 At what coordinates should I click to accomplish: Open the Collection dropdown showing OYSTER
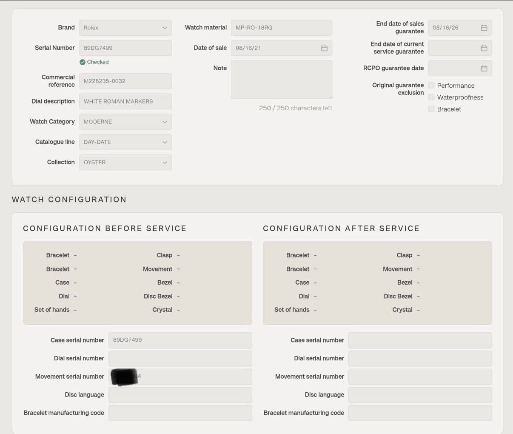[125, 162]
